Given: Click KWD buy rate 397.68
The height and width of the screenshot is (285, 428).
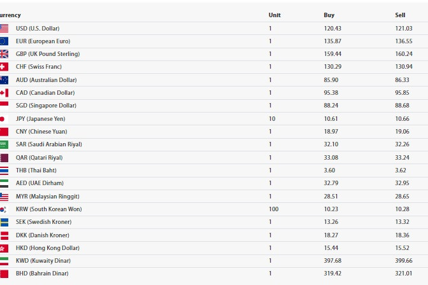Looking at the screenshot, I should click(332, 260).
